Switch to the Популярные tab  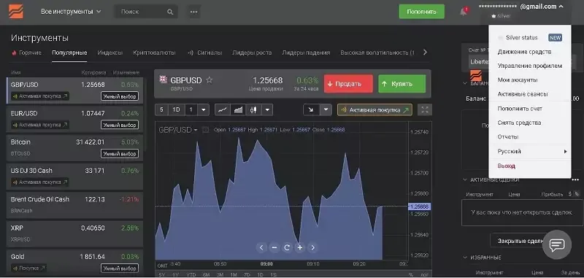click(69, 53)
